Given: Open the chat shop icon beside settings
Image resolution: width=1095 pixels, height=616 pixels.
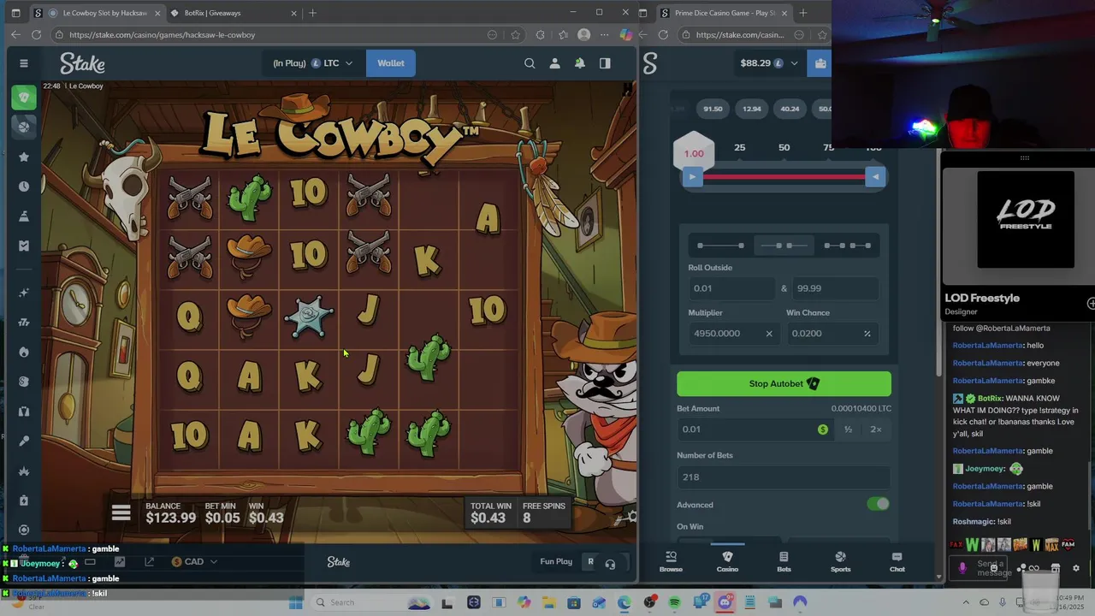Looking at the screenshot, I should tap(1056, 568).
